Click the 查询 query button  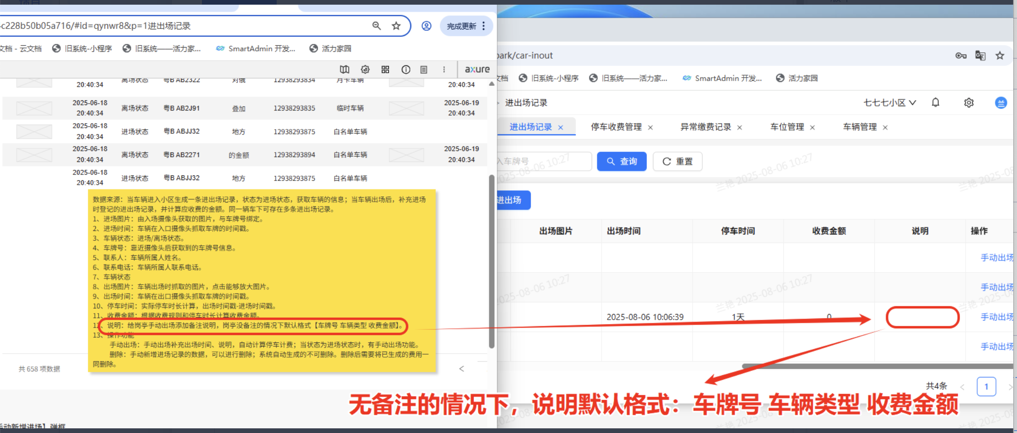[622, 161]
